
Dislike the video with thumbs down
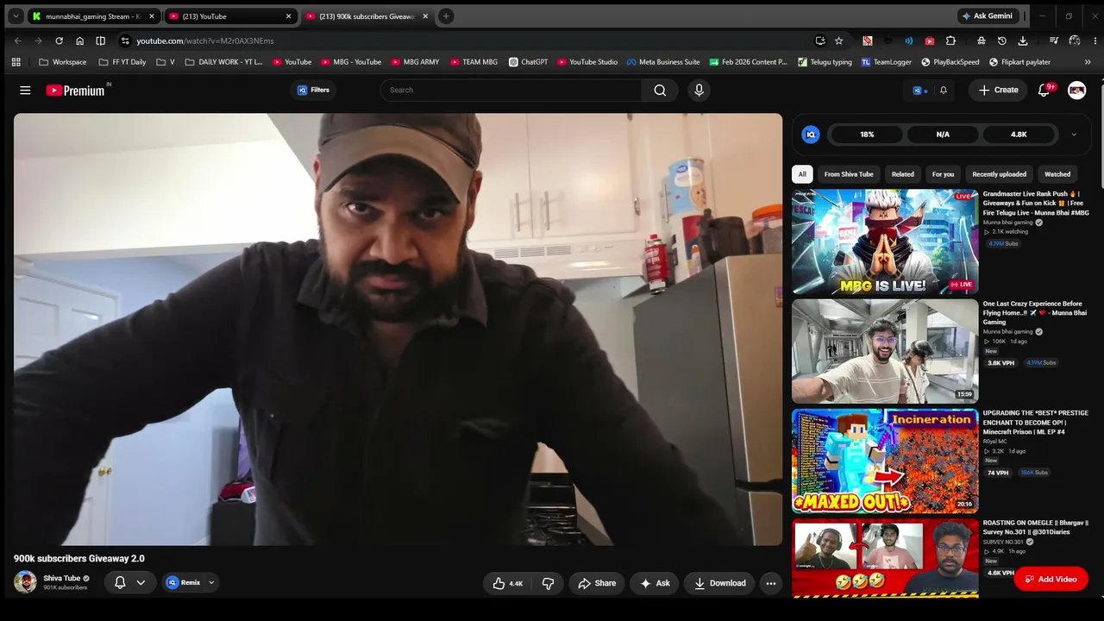(548, 583)
